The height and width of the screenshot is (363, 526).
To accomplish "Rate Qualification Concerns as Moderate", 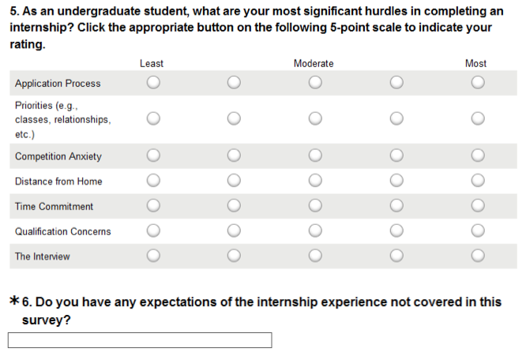I will [315, 231].
